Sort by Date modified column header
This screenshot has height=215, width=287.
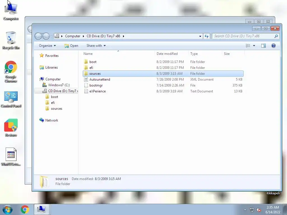point(172,54)
